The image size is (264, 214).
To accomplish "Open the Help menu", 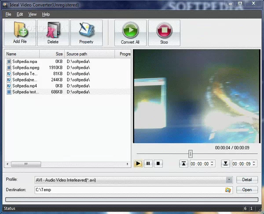I will point(46,15).
